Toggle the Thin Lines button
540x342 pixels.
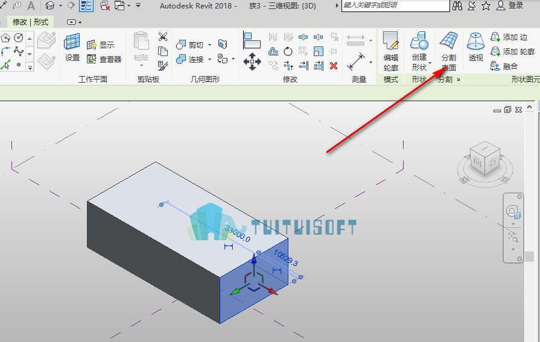[x=86, y=5]
